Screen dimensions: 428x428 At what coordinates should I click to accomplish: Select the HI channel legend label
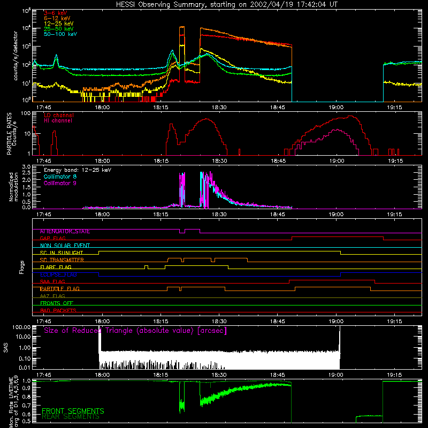[58, 121]
